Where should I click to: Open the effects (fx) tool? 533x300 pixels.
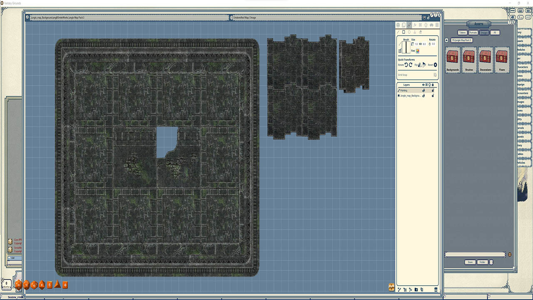click(x=415, y=25)
